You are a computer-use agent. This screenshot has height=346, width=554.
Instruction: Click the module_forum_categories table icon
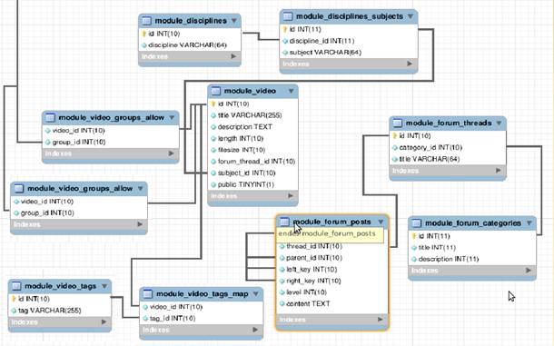[417, 223]
